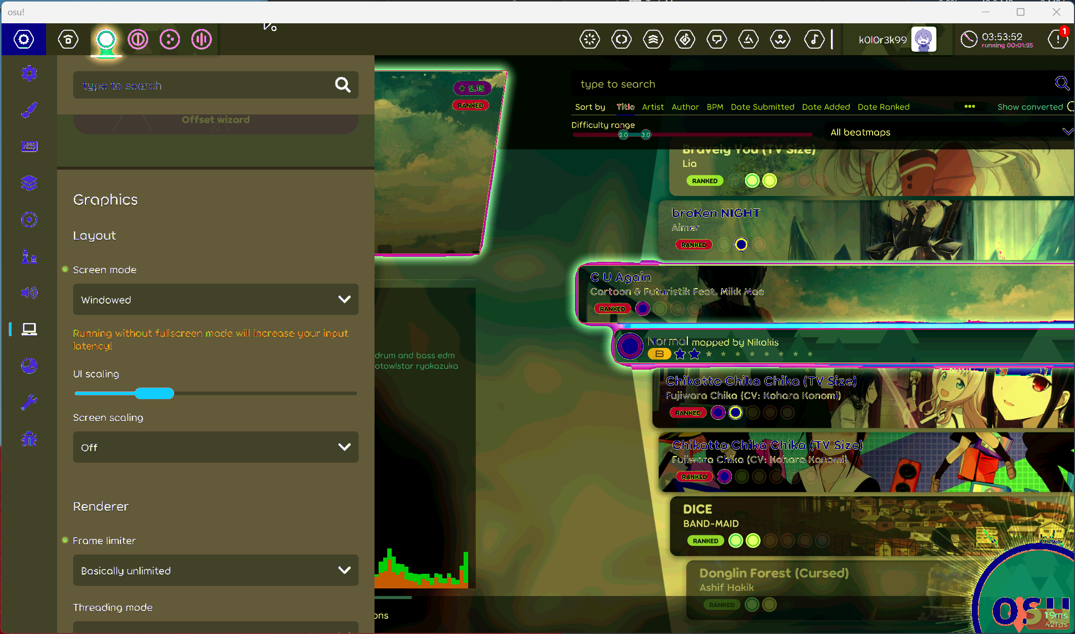The image size is (1075, 634).
Task: Switch sorting to Date Ranked
Action: coord(883,107)
